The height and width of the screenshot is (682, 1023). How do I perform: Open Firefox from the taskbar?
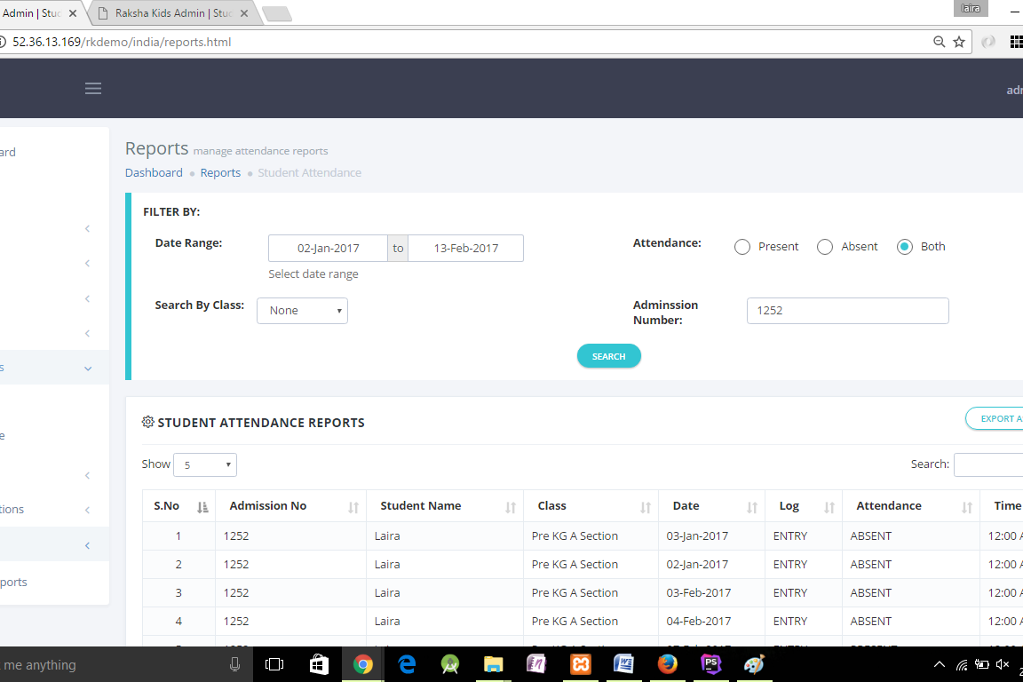point(668,664)
